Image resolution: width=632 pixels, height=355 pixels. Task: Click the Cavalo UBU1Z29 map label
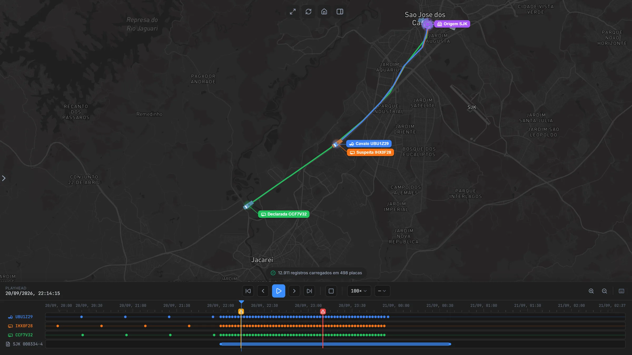[x=369, y=144]
